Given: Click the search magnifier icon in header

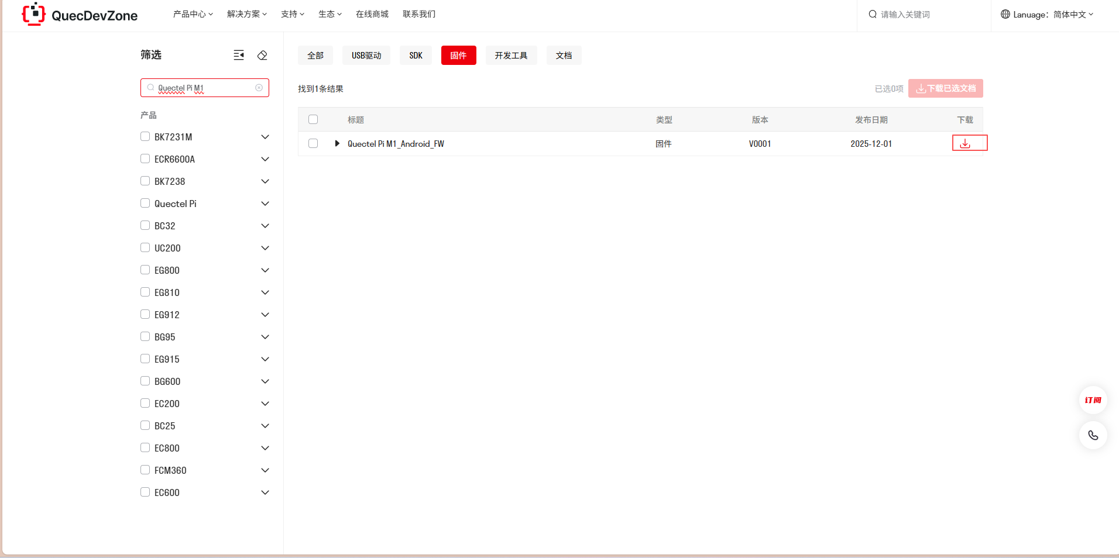Looking at the screenshot, I should click(873, 15).
